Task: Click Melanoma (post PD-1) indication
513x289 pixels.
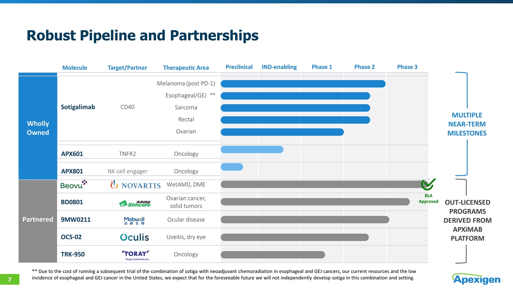Action: (x=186, y=83)
